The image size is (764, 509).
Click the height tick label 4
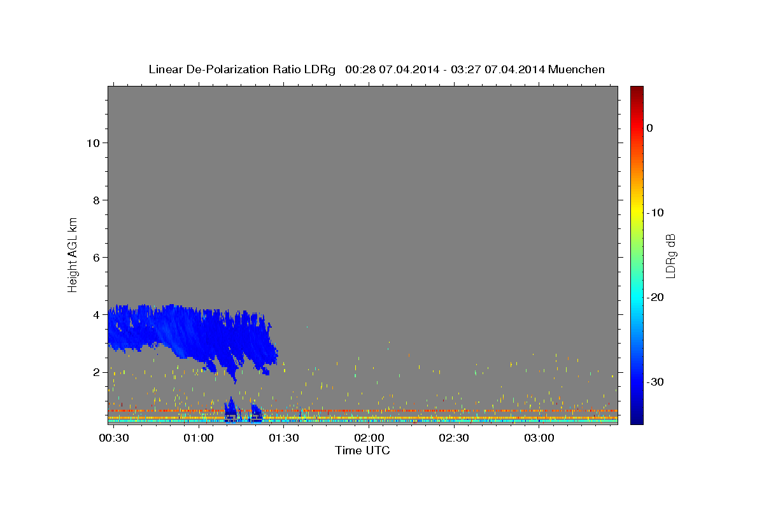tap(97, 315)
